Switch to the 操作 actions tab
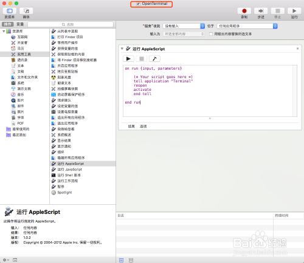 click(x=7, y=24)
